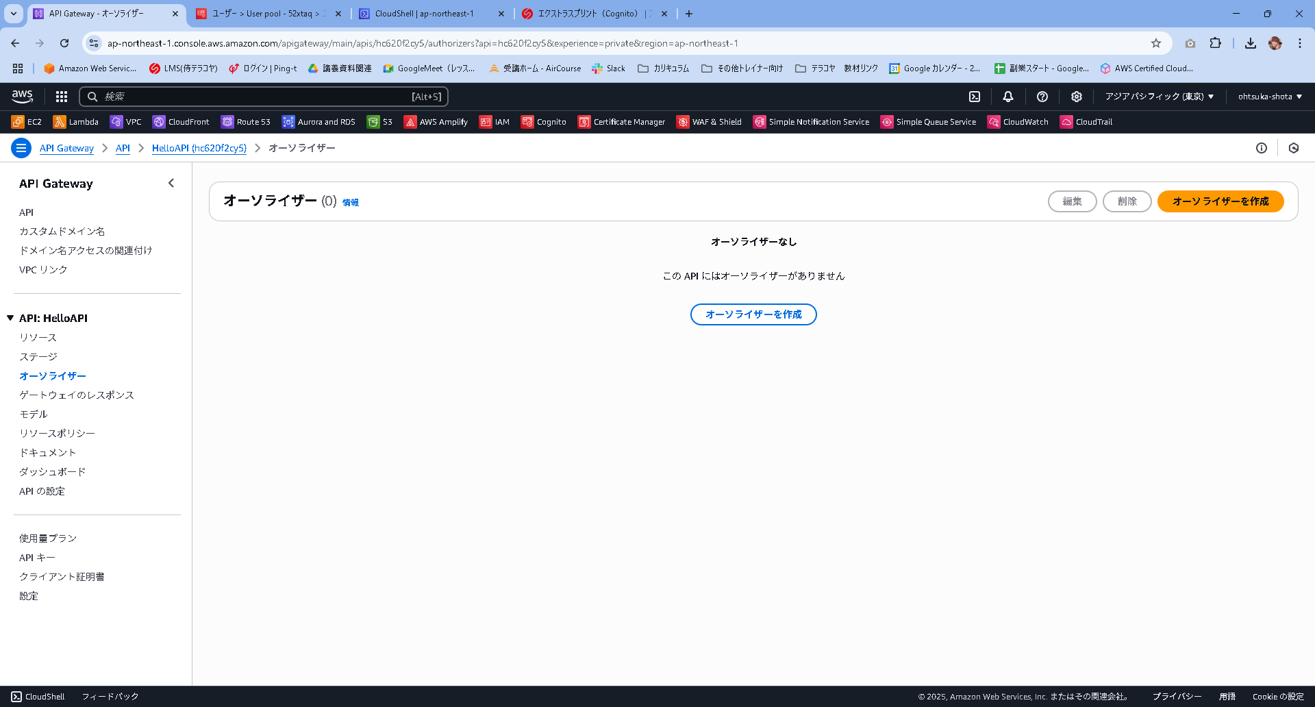The width and height of the screenshot is (1315, 707).
Task: Click the 情報 link next to オーソライザー
Action: tap(351, 202)
